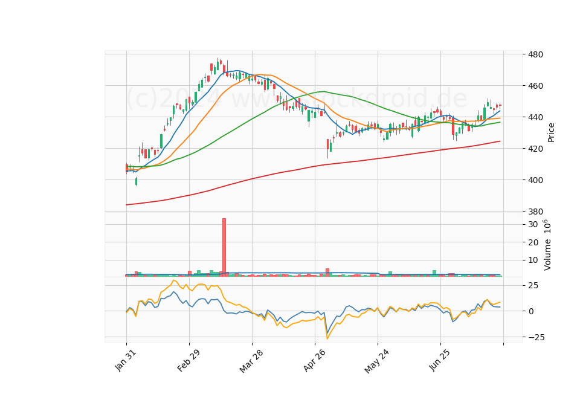580x417 pixels.
Task: Click the 460 price axis label
Action: pos(535,86)
